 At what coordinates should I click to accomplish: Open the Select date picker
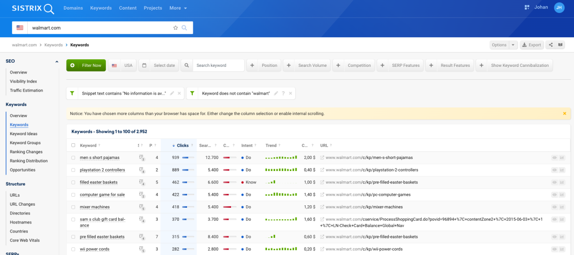pyautogui.click(x=159, y=65)
